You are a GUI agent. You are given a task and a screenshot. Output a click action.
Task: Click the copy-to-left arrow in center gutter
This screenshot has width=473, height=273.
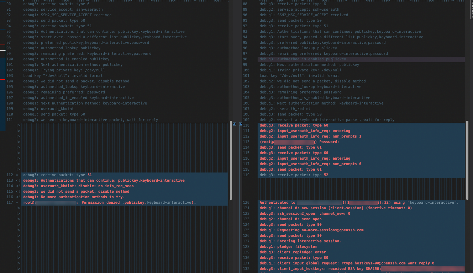241,124
